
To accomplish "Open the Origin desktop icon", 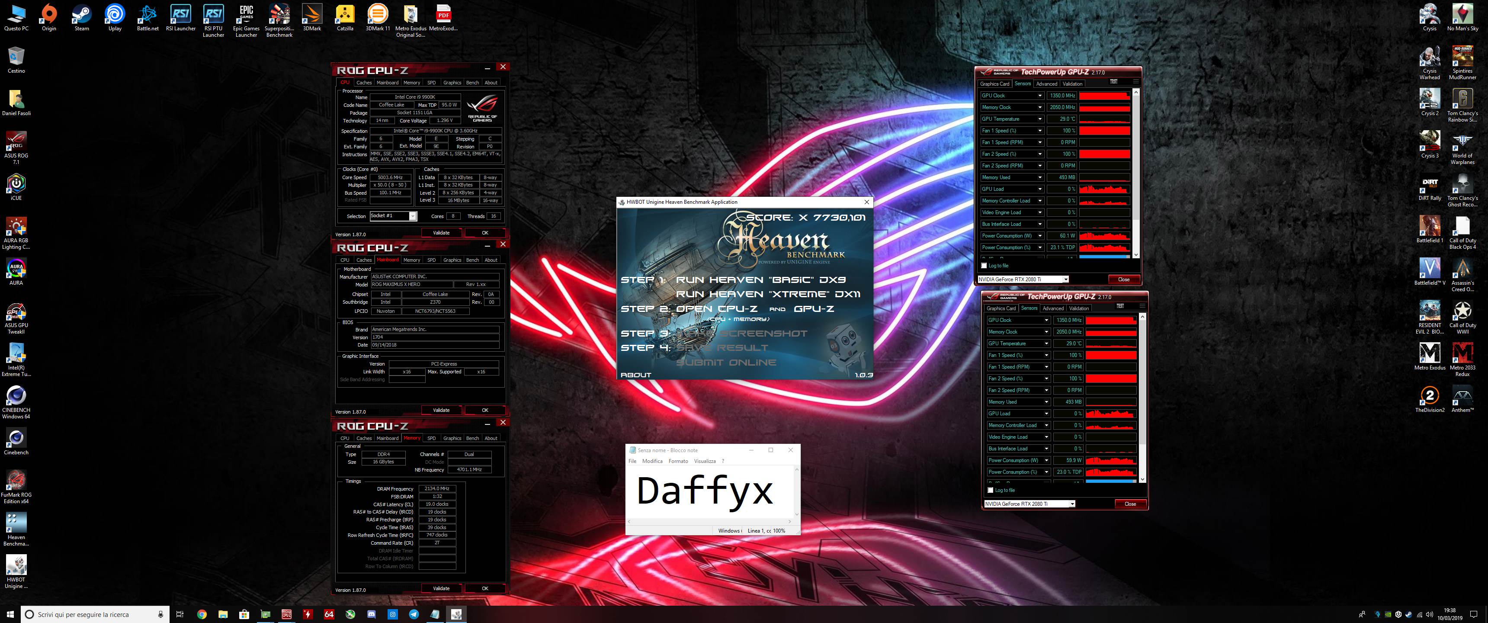I will (49, 18).
